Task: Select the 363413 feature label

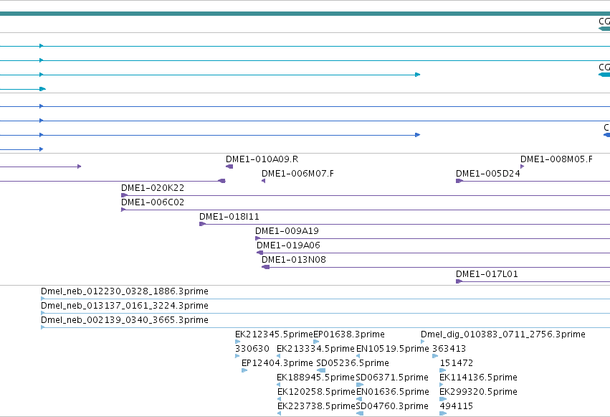Action: tap(449, 350)
